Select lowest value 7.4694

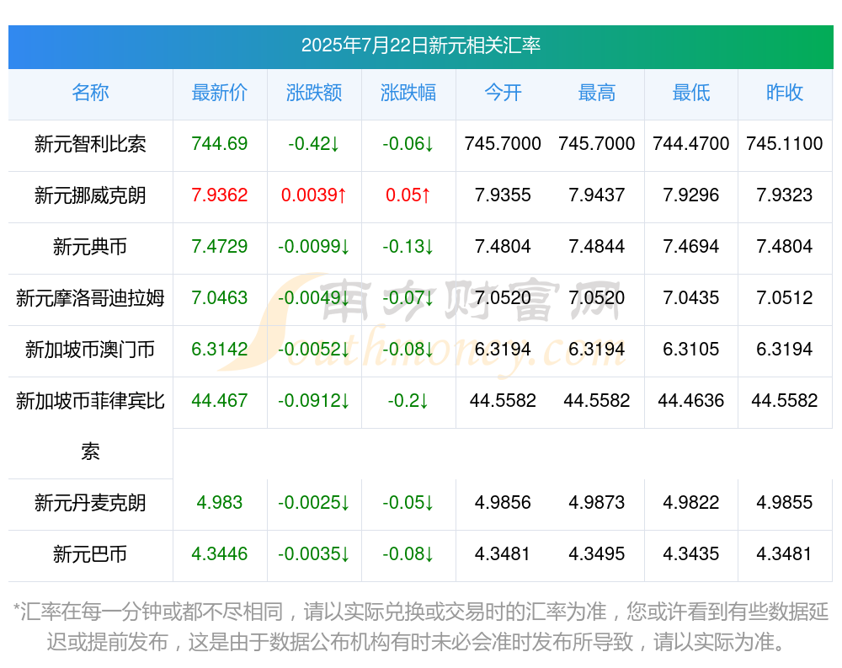pos(691,246)
